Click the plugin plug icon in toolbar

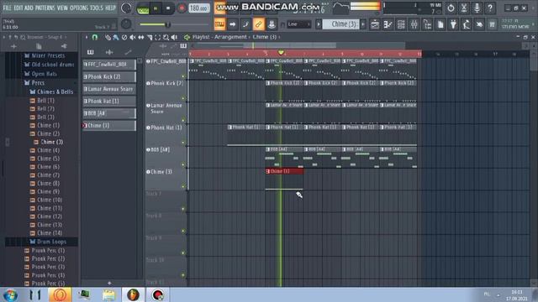point(453,24)
